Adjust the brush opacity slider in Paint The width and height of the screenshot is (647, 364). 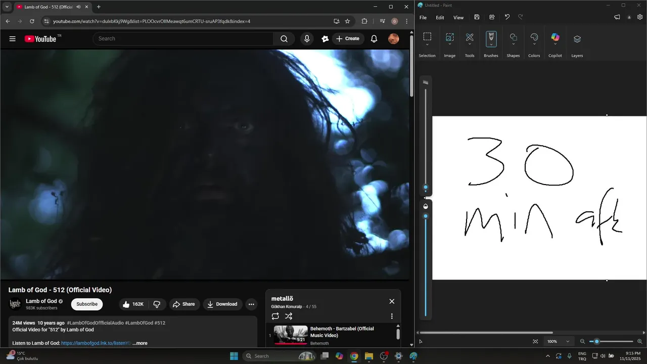pyautogui.click(x=426, y=216)
